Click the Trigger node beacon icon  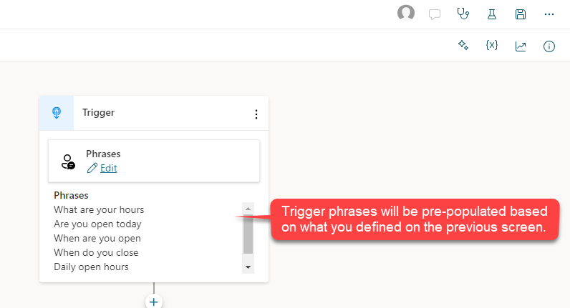(x=57, y=113)
